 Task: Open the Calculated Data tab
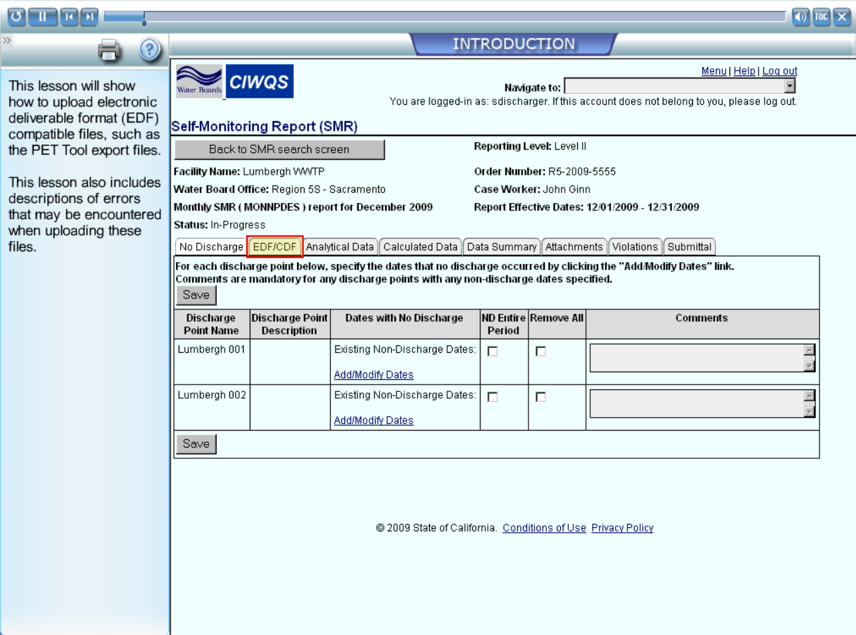point(420,247)
